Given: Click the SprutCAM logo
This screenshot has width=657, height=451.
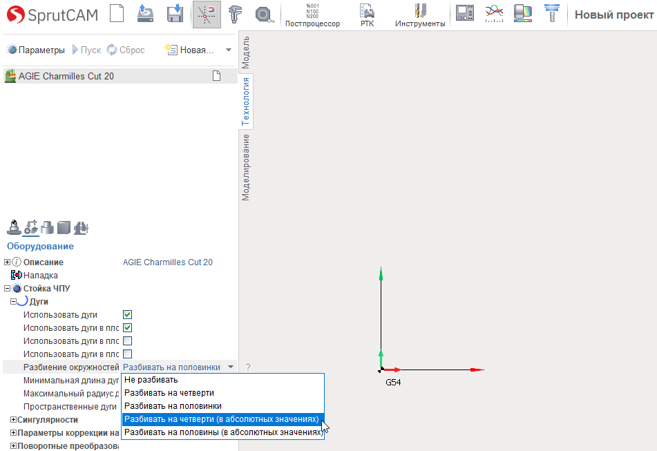Looking at the screenshot, I should (53, 15).
